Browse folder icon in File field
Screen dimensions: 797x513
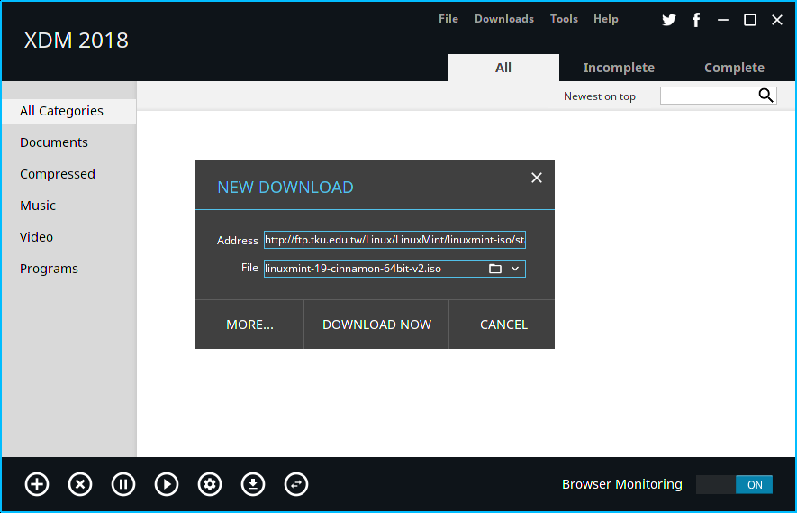(495, 269)
